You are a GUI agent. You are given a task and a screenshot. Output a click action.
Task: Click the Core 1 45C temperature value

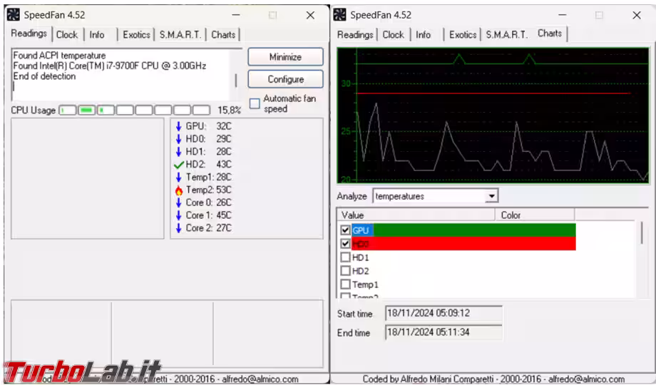coord(224,215)
